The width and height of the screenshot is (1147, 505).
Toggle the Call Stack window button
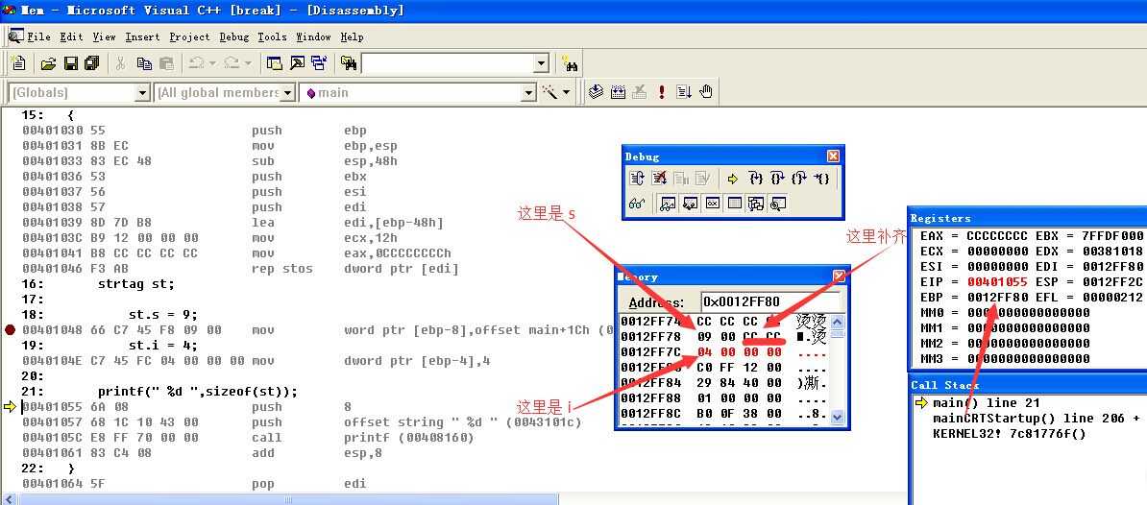tap(756, 204)
